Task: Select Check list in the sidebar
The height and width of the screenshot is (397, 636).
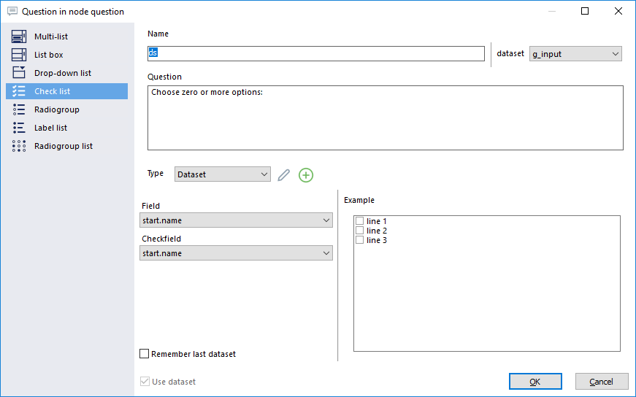Action: tap(67, 91)
